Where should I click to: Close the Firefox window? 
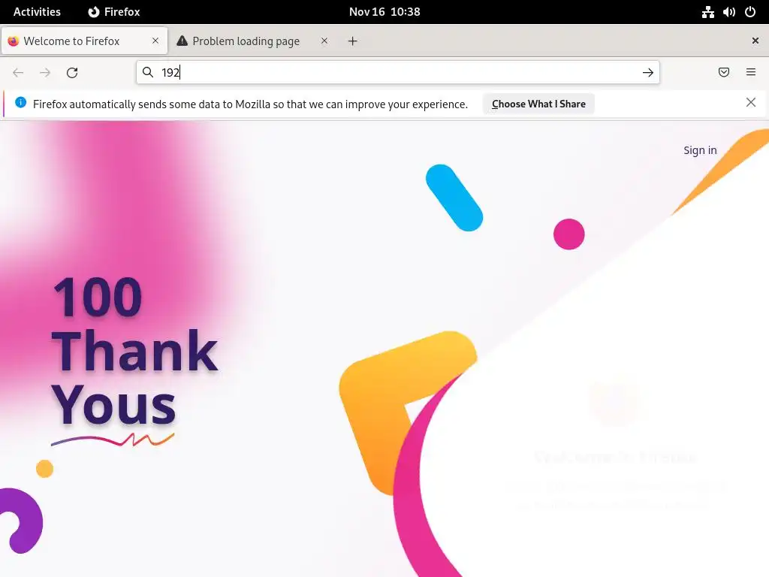click(x=755, y=41)
